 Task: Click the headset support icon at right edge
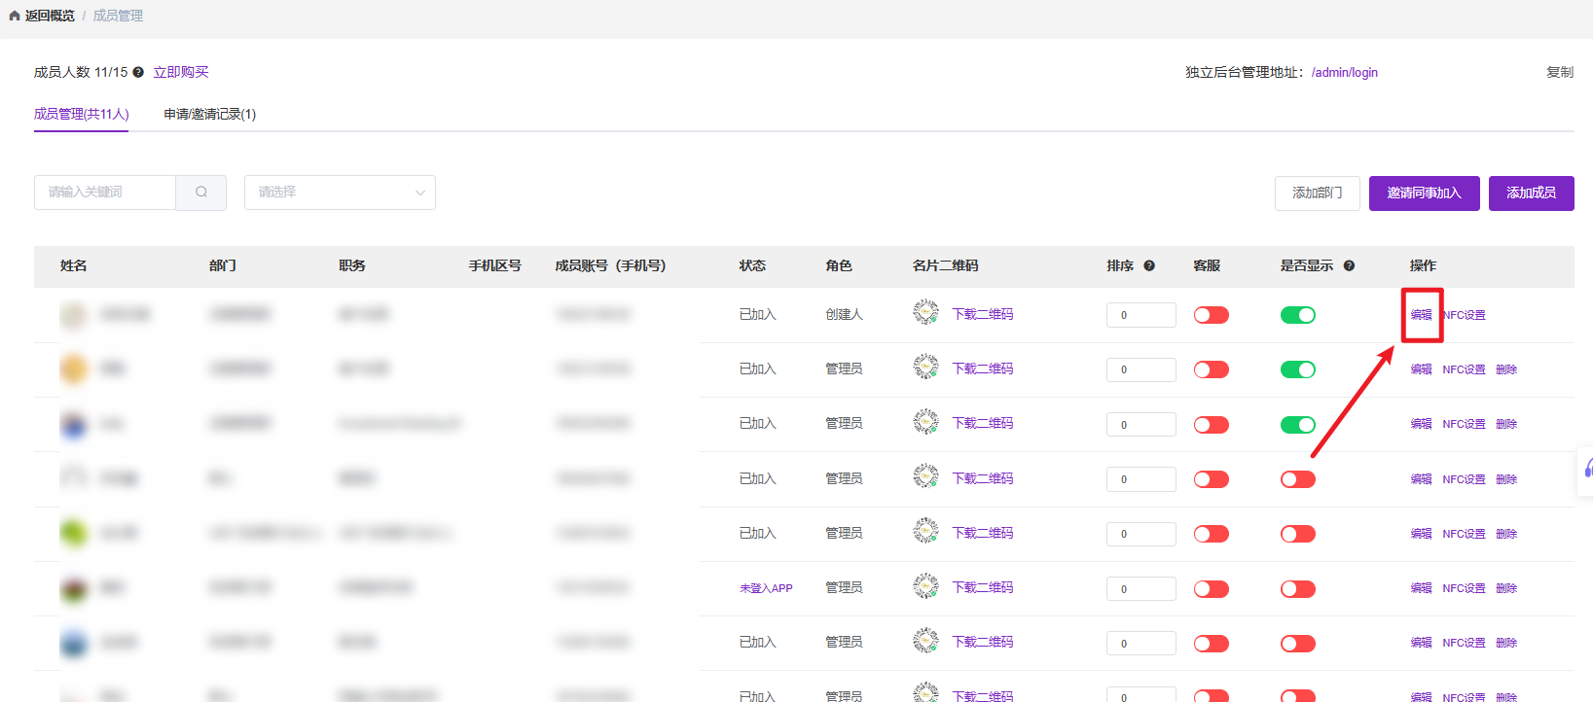[x=1587, y=469]
